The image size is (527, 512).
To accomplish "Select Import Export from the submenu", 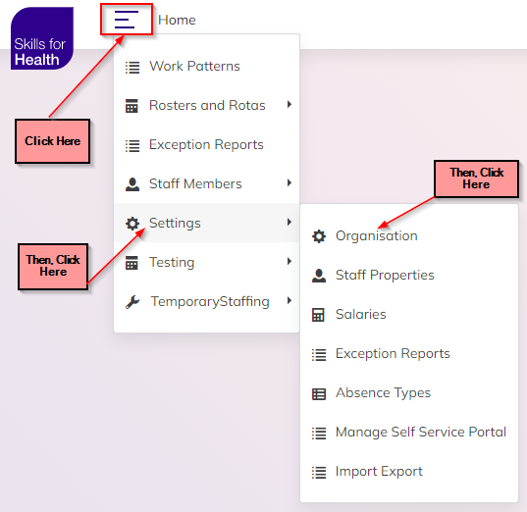I will [409, 472].
